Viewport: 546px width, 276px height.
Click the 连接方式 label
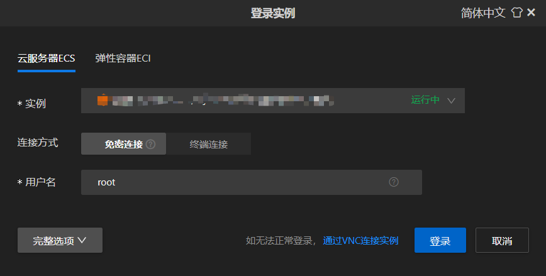(38, 142)
